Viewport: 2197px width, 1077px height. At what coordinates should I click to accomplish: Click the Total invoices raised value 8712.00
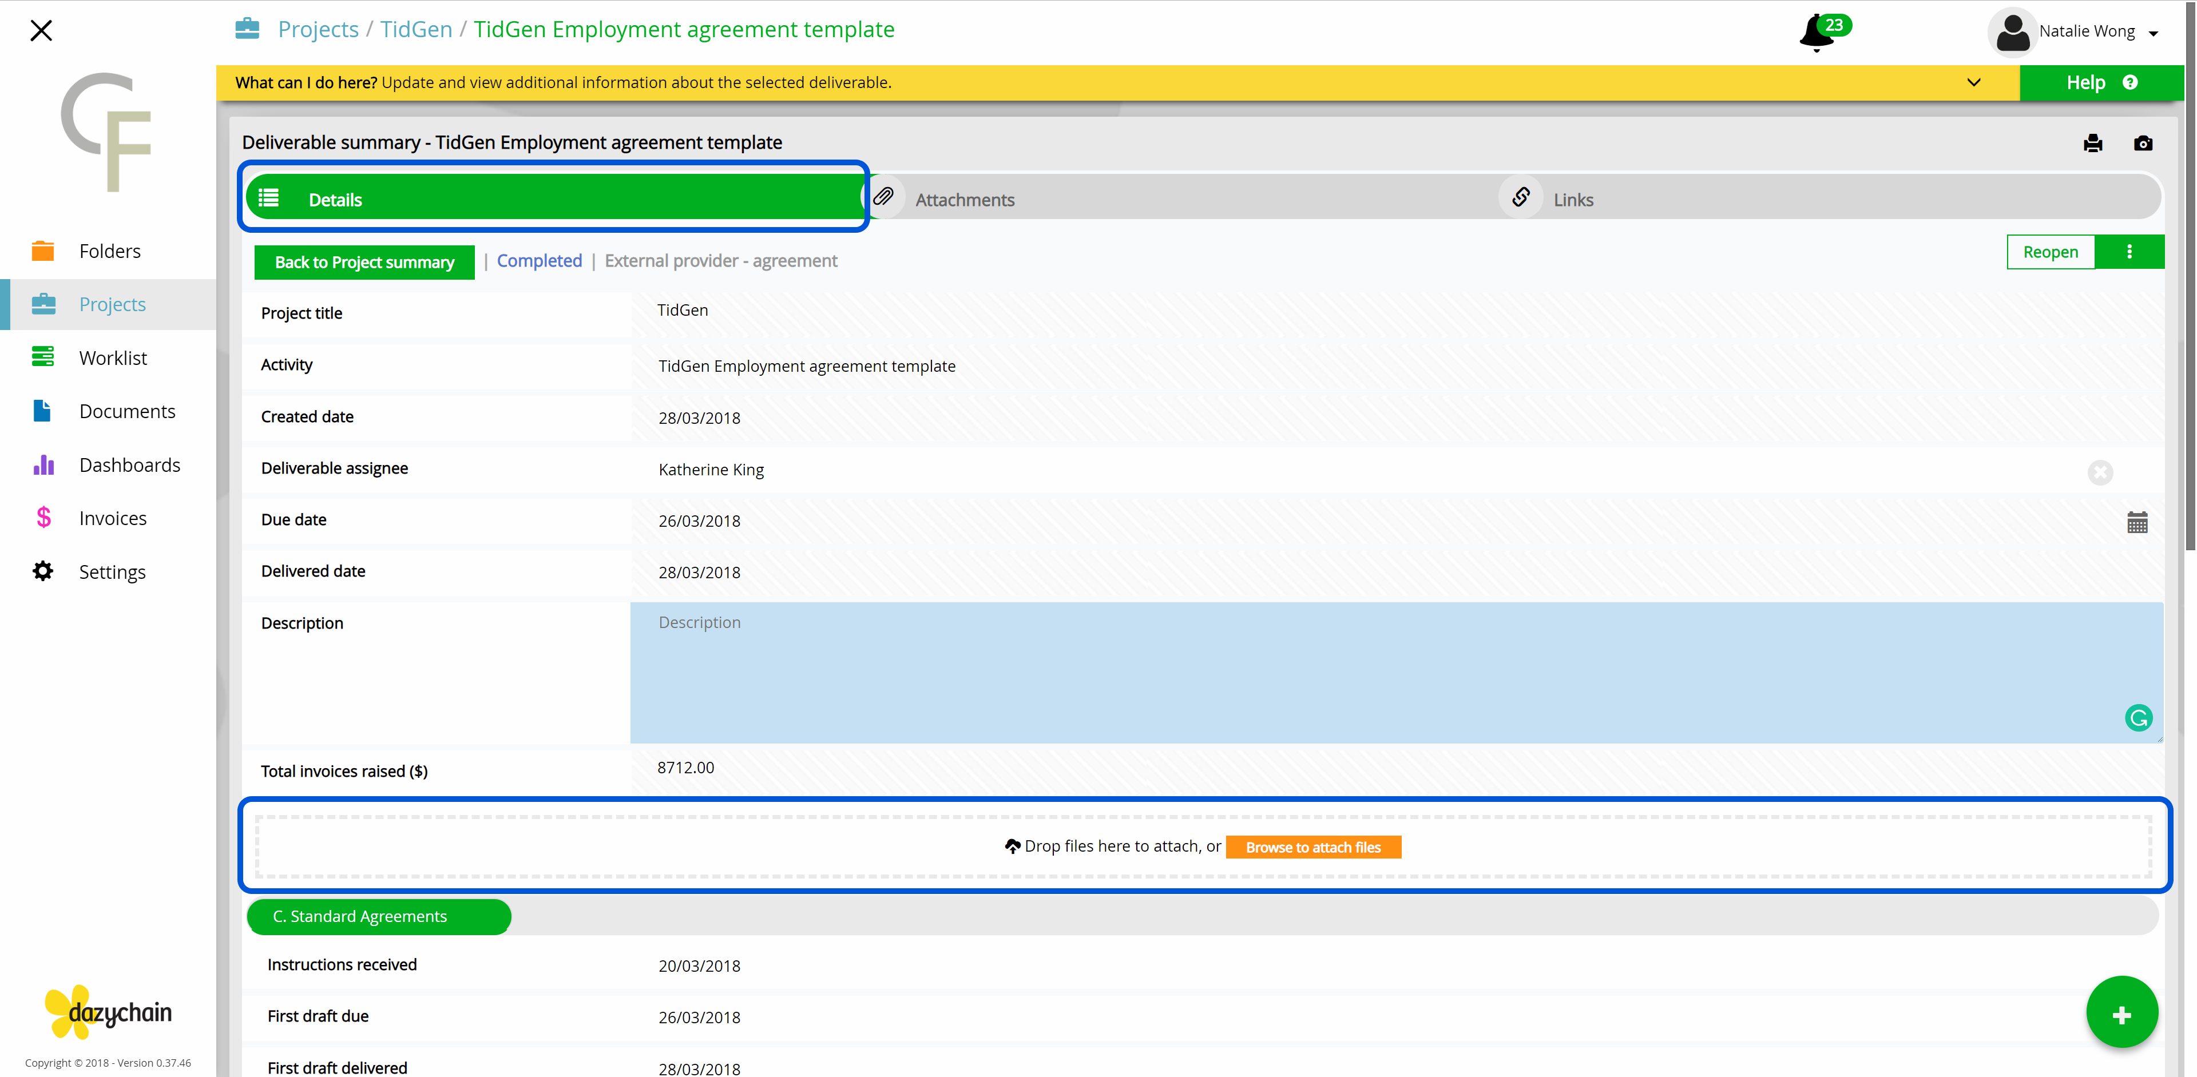[x=686, y=768]
